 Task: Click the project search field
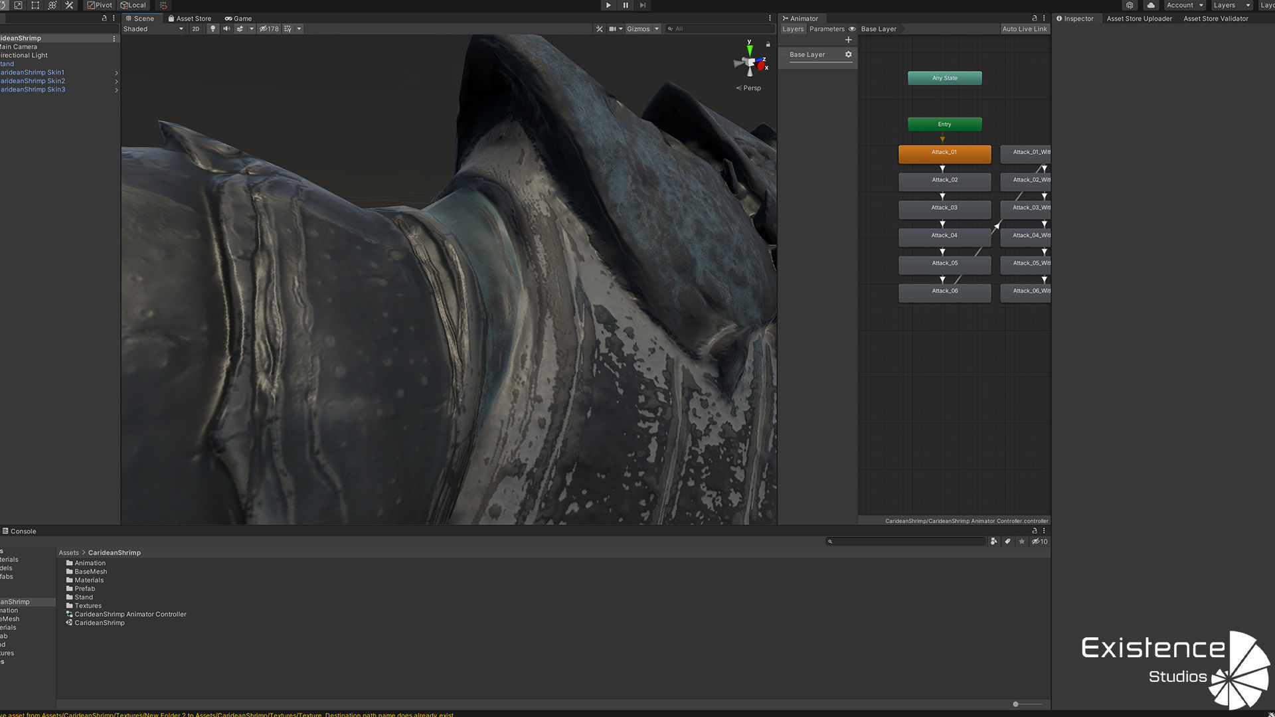(x=906, y=542)
